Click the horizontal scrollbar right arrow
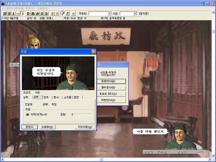 209,159
